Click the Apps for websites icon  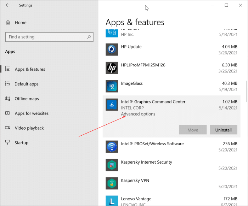[x=7, y=113]
